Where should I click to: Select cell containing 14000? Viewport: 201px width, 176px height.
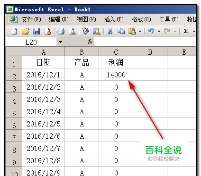[116, 75]
